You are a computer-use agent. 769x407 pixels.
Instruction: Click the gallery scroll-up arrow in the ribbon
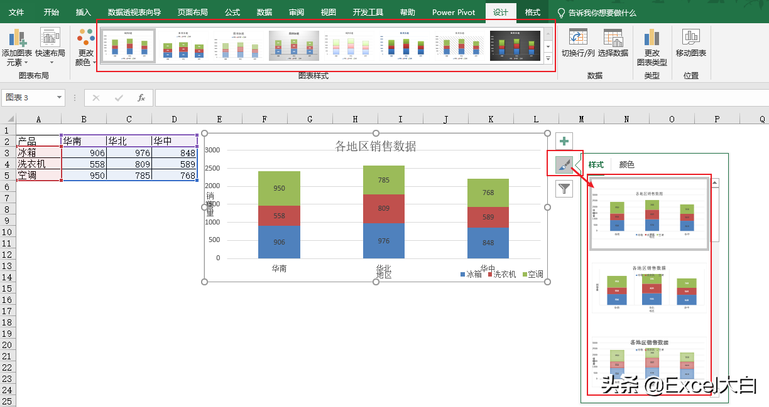pos(548,34)
